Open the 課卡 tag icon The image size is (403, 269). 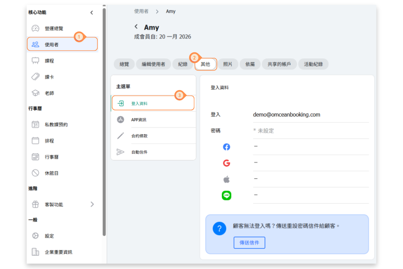click(36, 77)
